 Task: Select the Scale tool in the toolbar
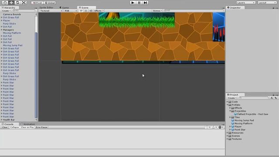click(24, 3)
